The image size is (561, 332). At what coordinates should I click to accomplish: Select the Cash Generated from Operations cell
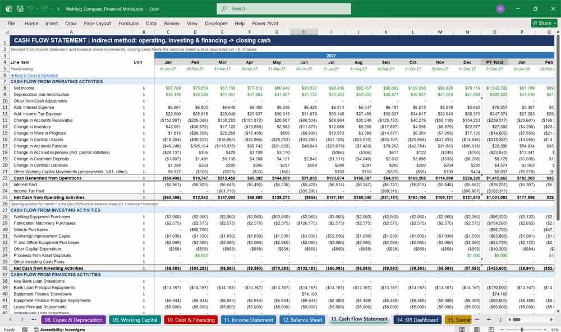(x=48, y=178)
